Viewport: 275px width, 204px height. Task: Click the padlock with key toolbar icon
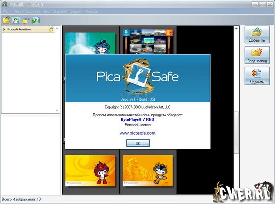click(x=26, y=20)
